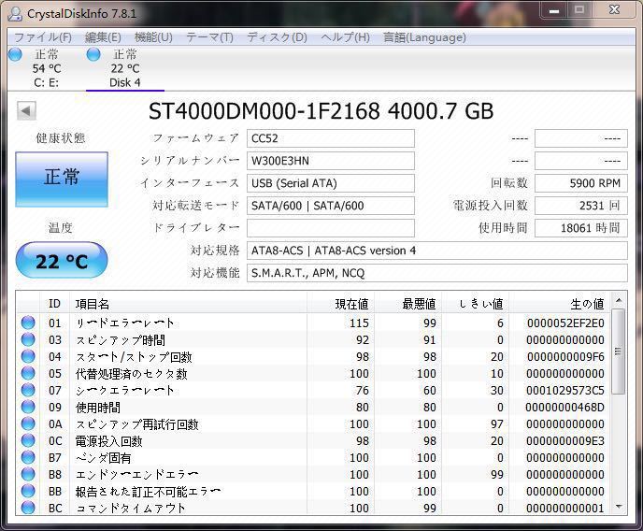The width and height of the screenshot is (643, 531).
Task: Click the CrystalDiskInfo title bar app icon
Action: pos(15,13)
